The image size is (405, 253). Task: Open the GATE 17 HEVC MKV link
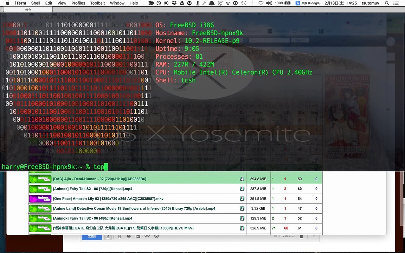(x=123, y=228)
